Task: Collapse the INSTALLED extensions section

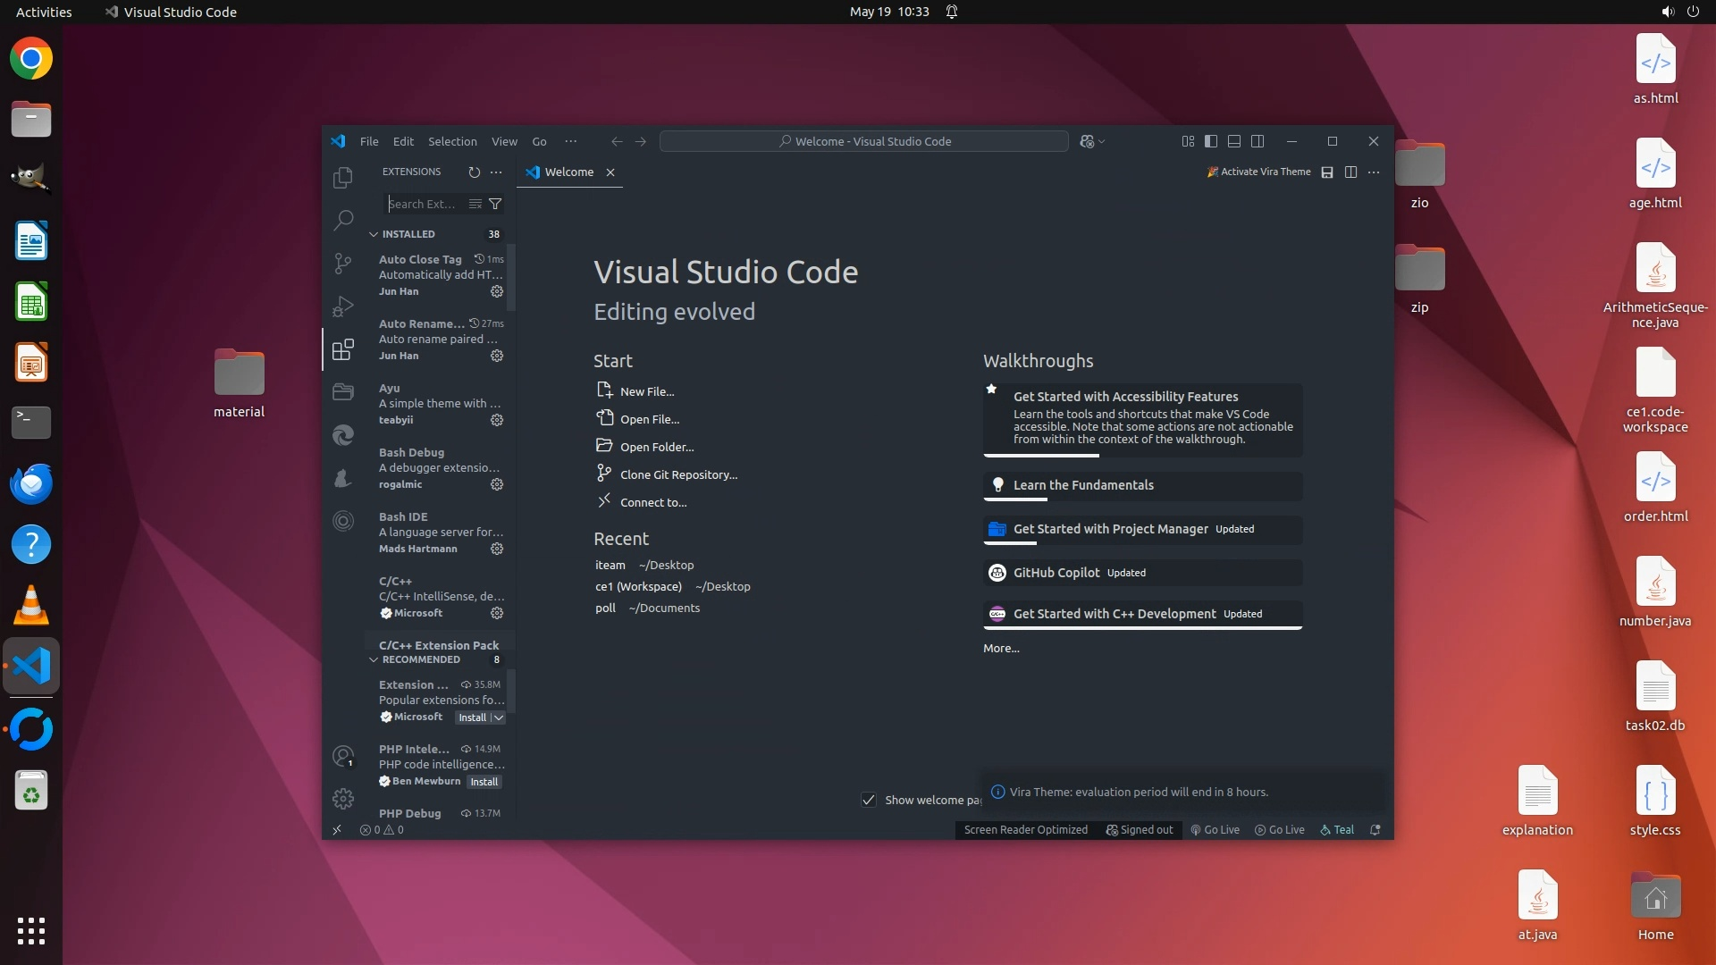Action: tap(374, 234)
